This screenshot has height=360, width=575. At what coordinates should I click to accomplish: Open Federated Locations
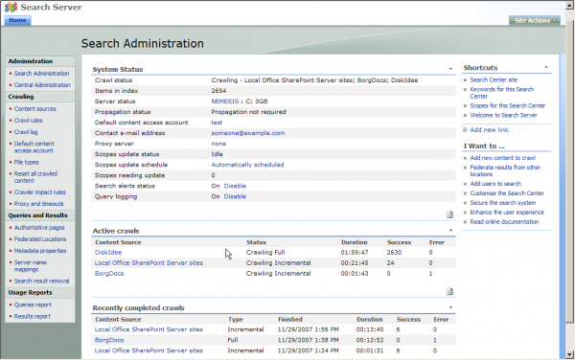tap(40, 239)
